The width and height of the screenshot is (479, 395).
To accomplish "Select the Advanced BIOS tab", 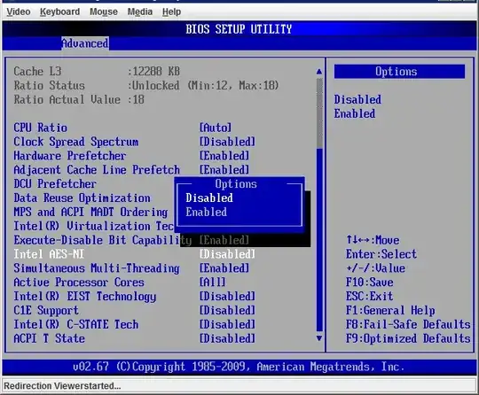I will click(x=85, y=43).
